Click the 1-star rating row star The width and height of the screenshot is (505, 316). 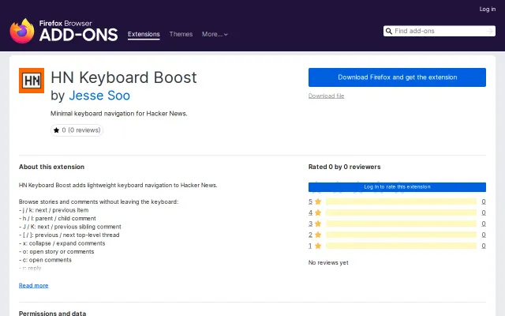coord(318,246)
